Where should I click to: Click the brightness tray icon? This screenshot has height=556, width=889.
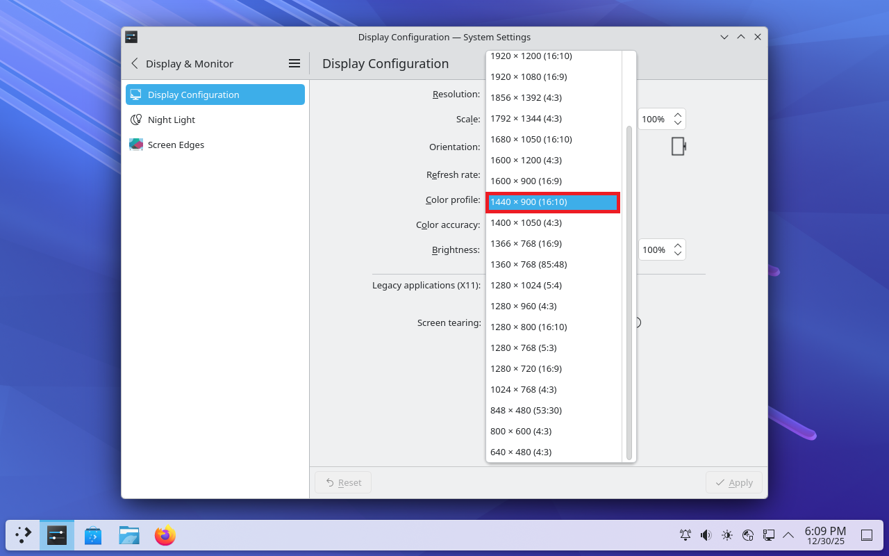[727, 535]
